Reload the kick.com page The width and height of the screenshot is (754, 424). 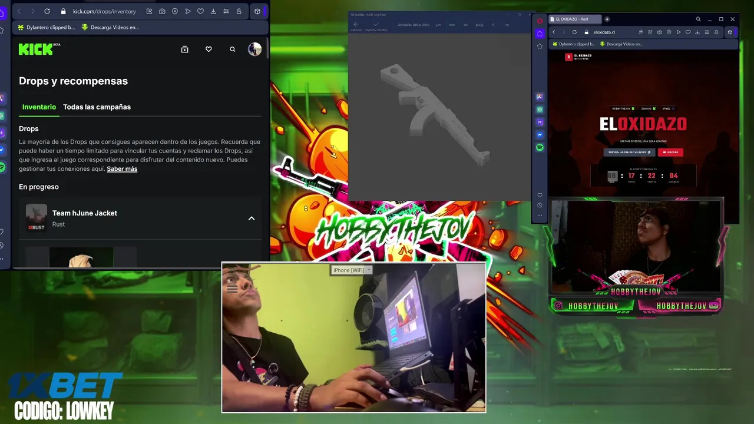click(x=47, y=11)
